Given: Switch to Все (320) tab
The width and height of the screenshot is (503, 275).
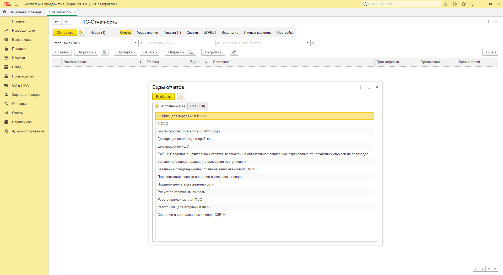Looking at the screenshot, I should [x=198, y=106].
